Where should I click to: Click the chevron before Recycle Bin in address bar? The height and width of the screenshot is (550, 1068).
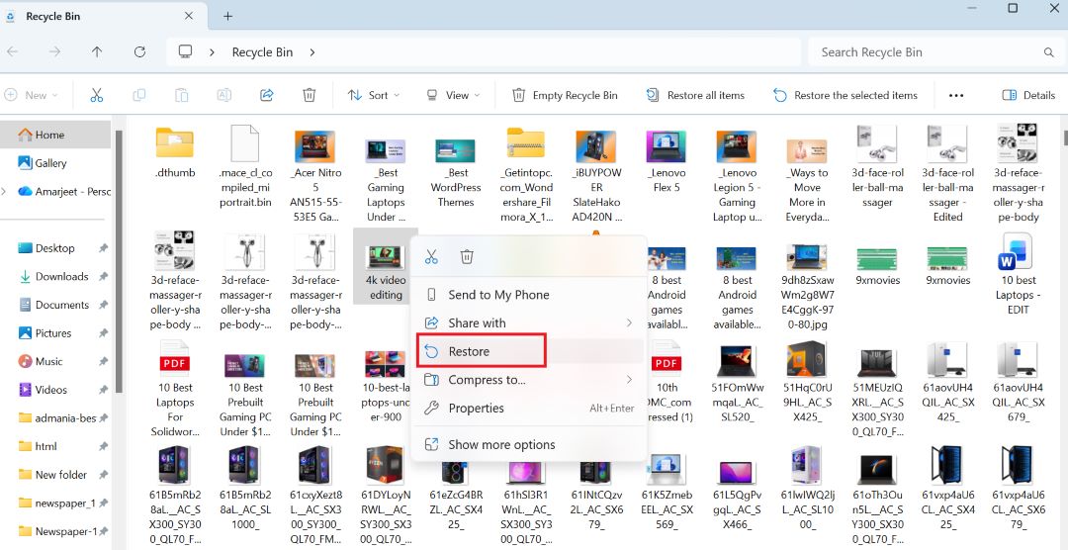pos(213,52)
